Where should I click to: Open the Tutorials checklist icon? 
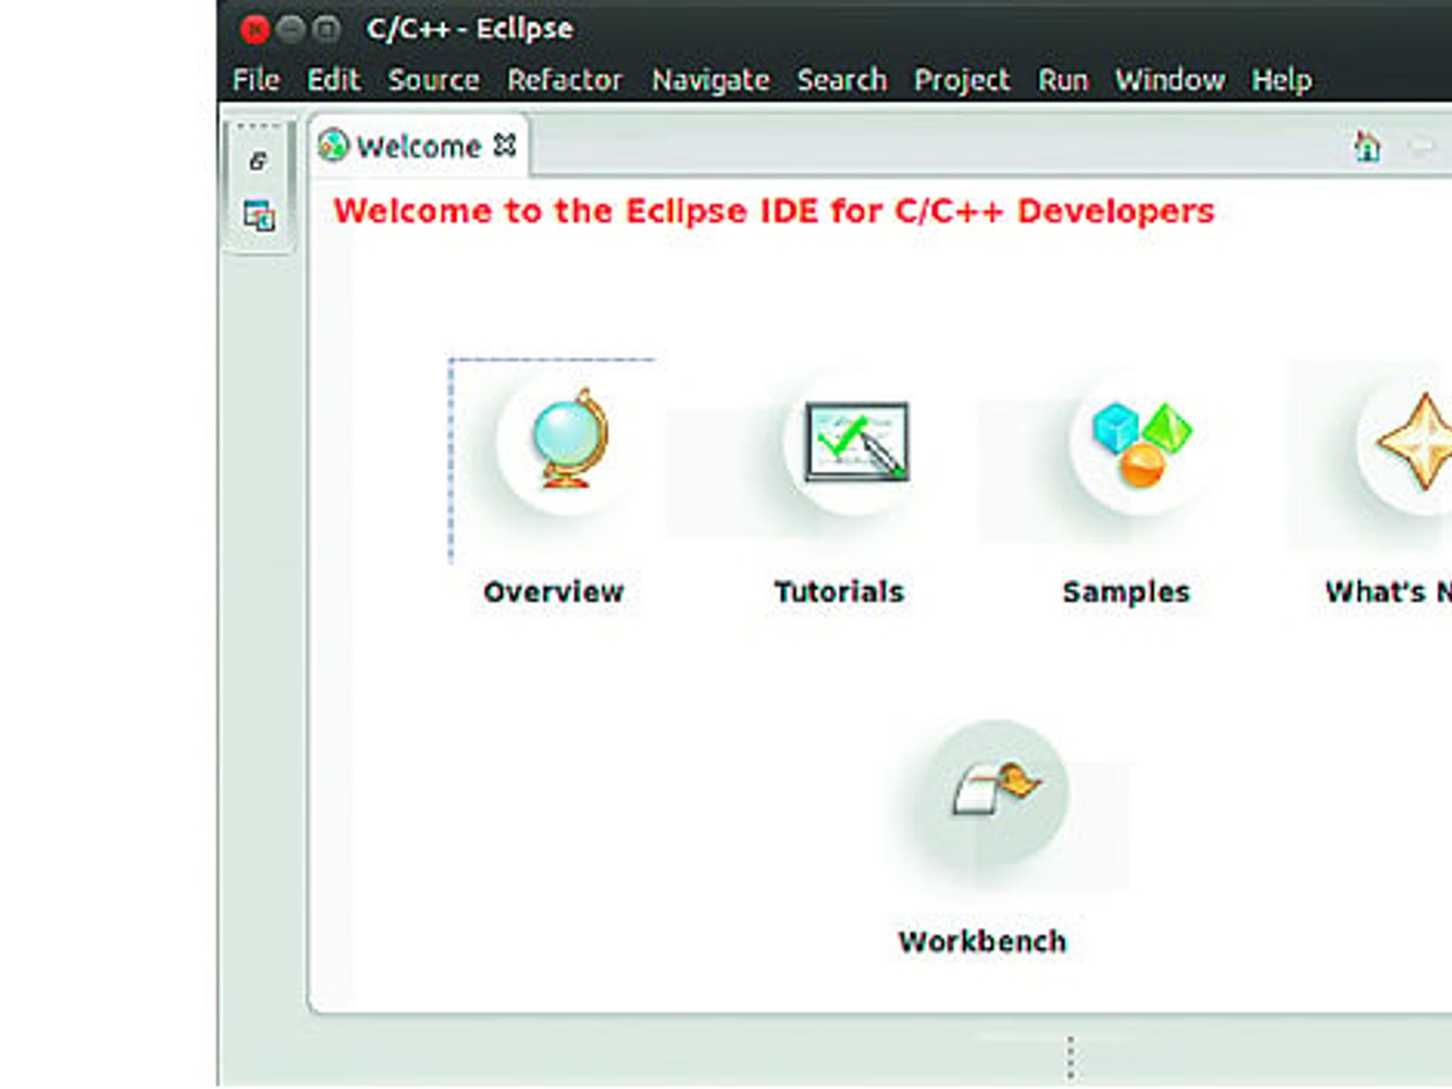856,441
